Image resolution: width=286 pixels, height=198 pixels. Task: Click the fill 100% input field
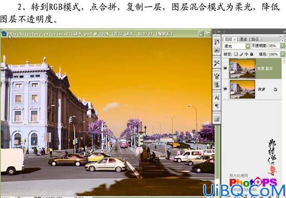pos(274,54)
